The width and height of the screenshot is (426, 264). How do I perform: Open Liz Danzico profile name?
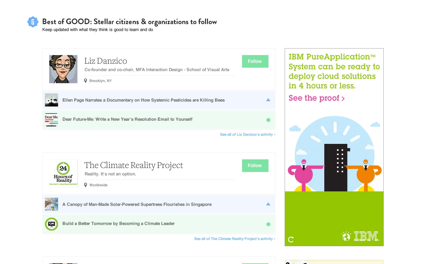(x=106, y=61)
